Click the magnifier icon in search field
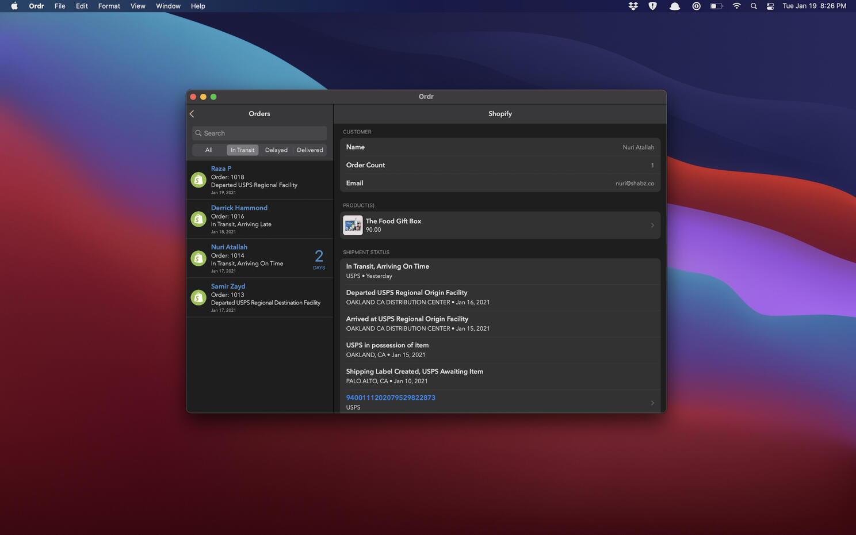The image size is (856, 535). click(x=198, y=133)
